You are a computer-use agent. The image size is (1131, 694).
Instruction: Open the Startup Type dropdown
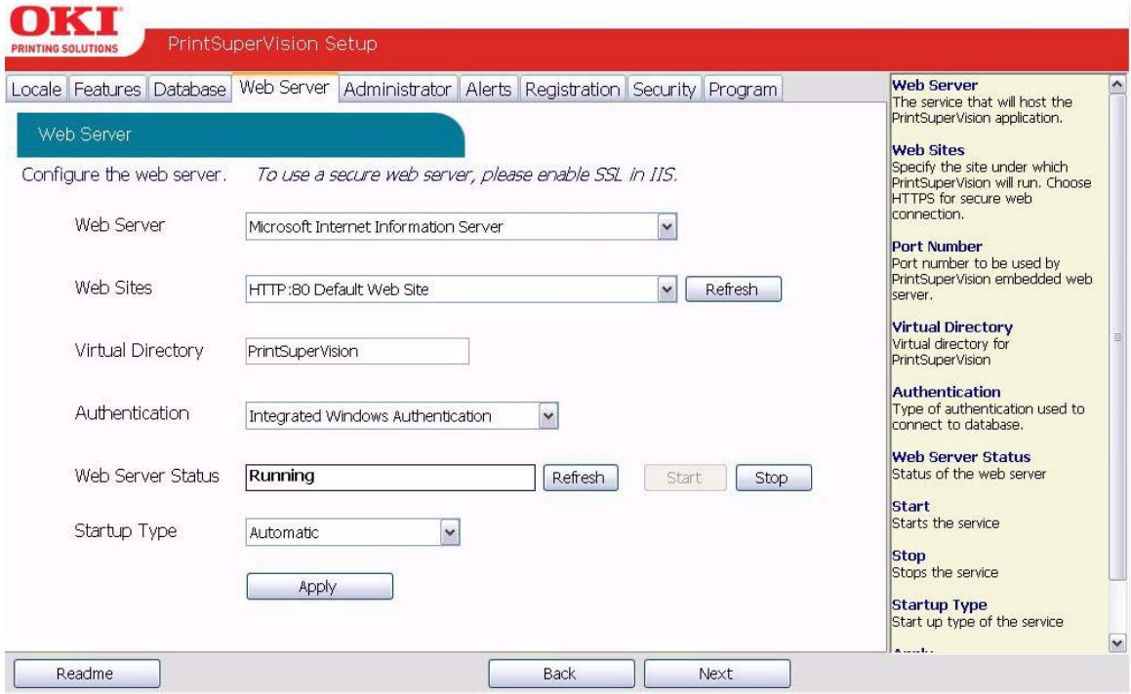(x=450, y=532)
